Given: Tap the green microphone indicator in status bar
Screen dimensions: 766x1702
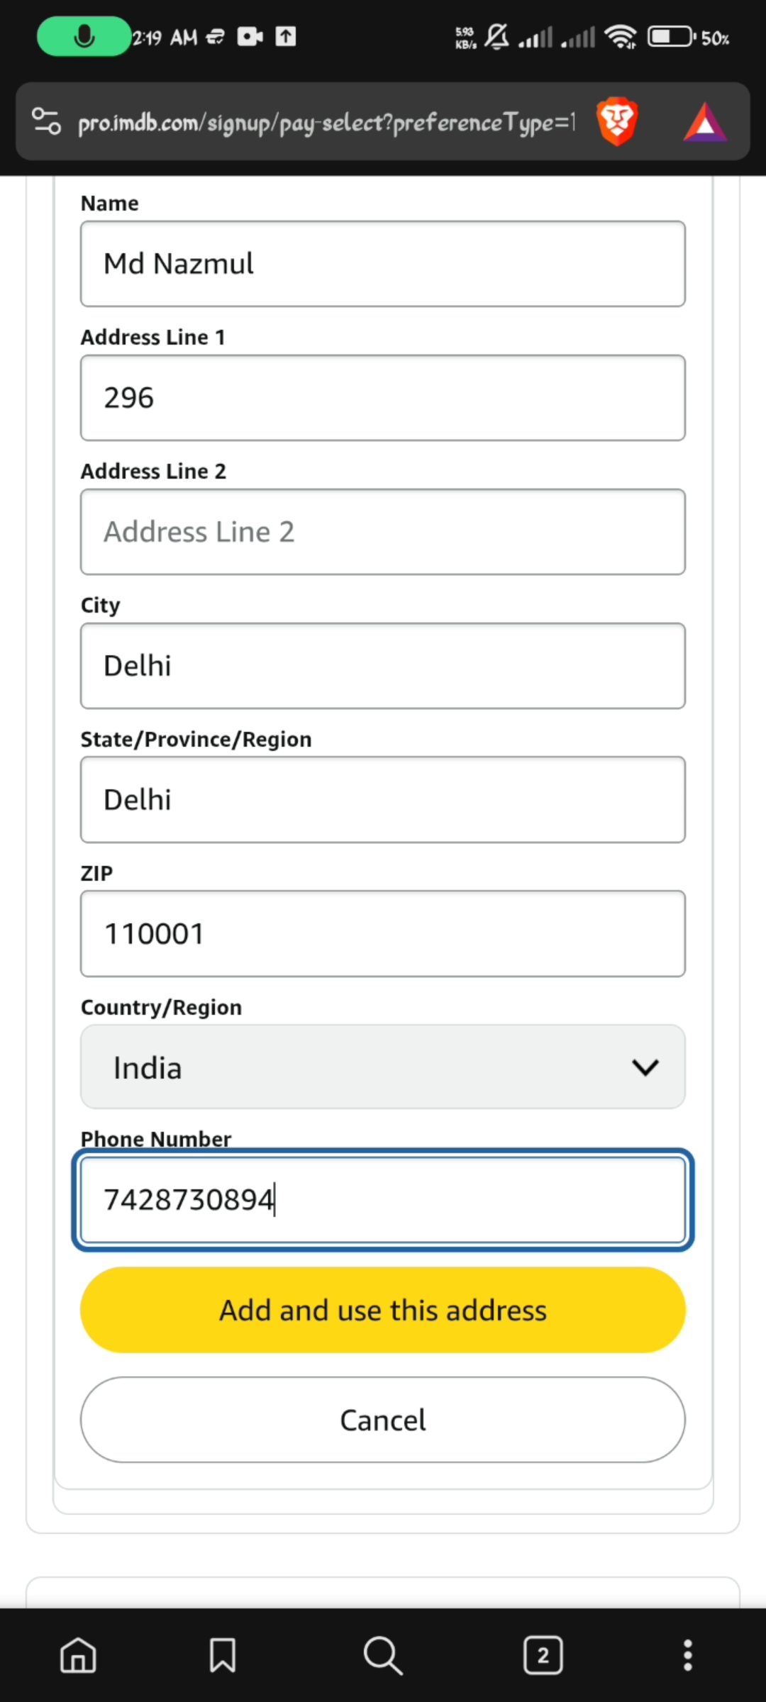Looking at the screenshot, I should tap(84, 36).
